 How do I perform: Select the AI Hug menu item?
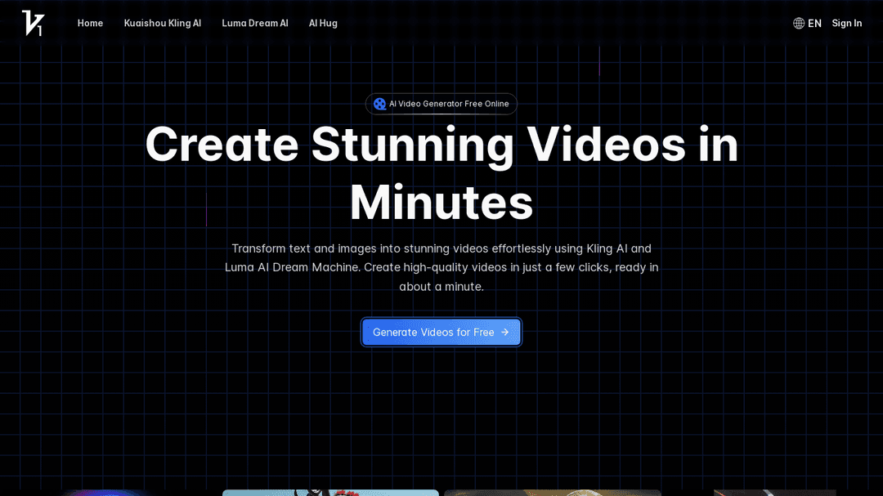(x=323, y=23)
